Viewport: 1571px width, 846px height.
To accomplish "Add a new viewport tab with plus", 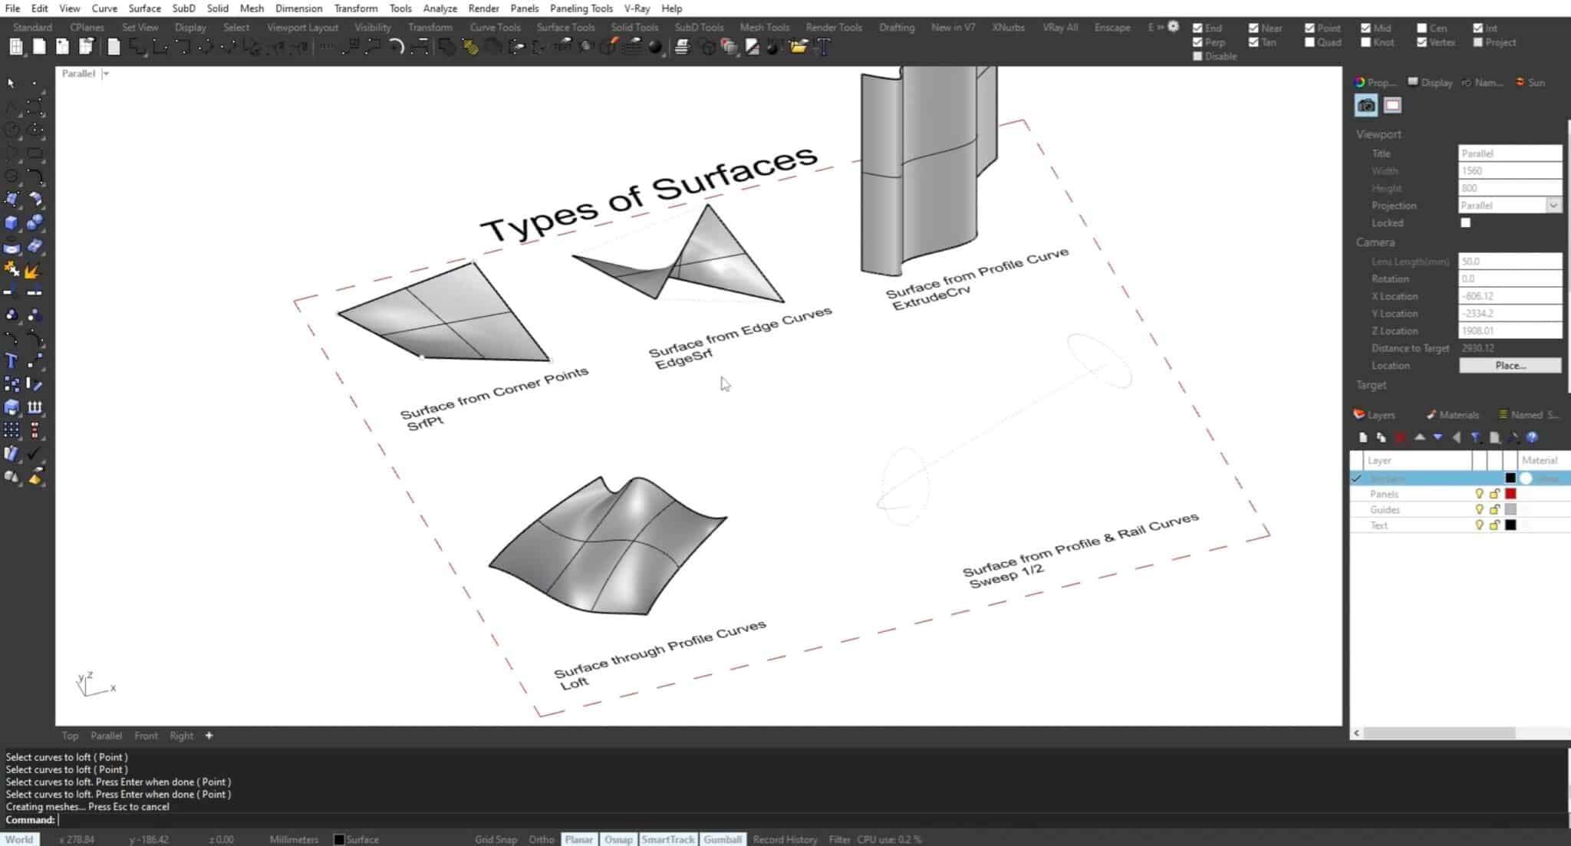I will [x=209, y=736].
